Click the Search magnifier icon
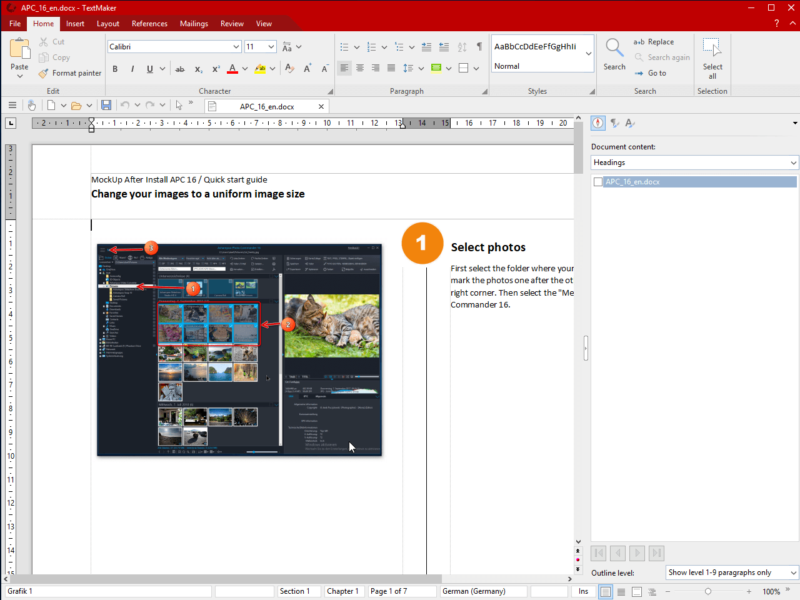800x600 pixels. point(614,47)
